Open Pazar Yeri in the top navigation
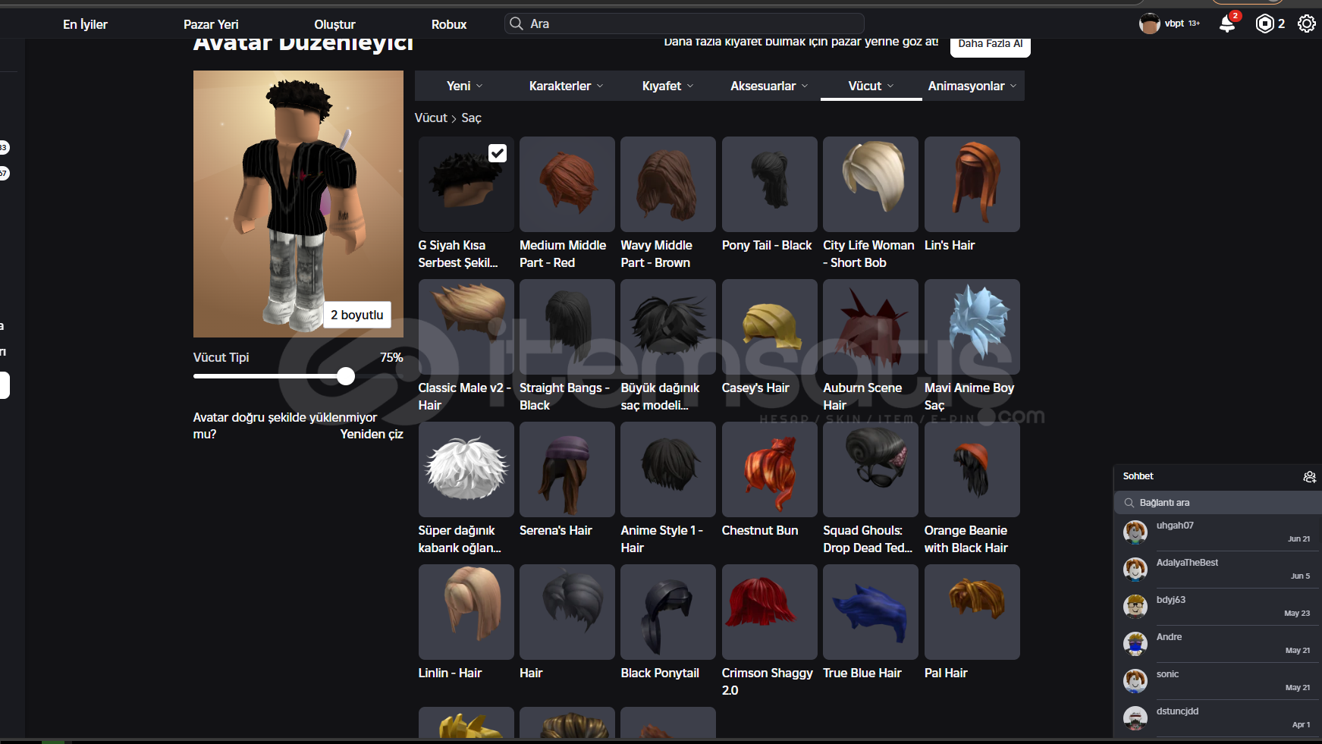Screen dimensions: 1322x744 tap(211, 24)
